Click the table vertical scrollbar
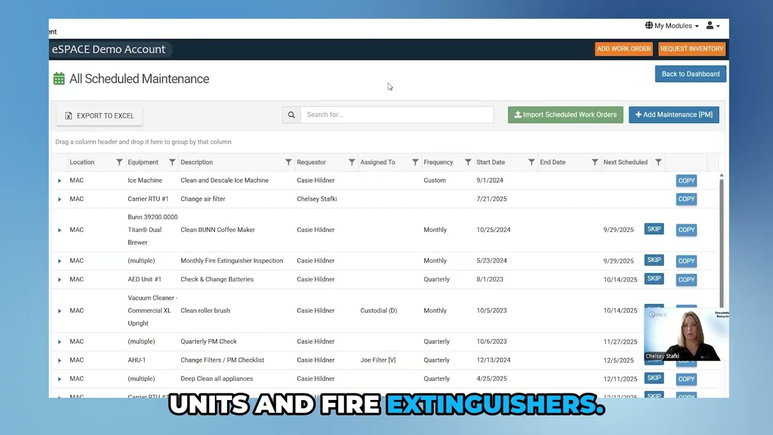This screenshot has width=773, height=435. point(721,242)
